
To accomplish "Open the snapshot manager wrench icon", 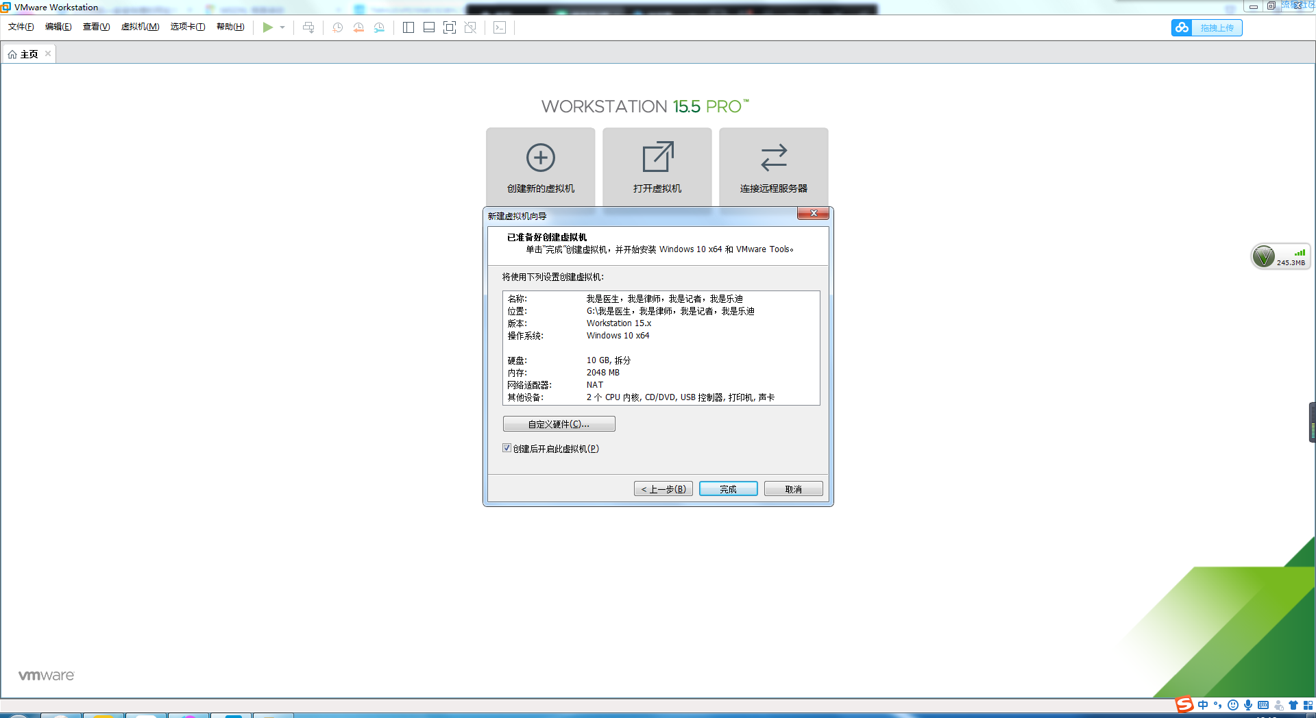I will tap(379, 27).
